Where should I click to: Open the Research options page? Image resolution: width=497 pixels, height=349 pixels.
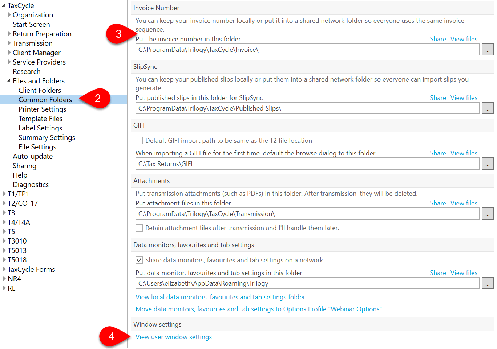[x=27, y=71]
